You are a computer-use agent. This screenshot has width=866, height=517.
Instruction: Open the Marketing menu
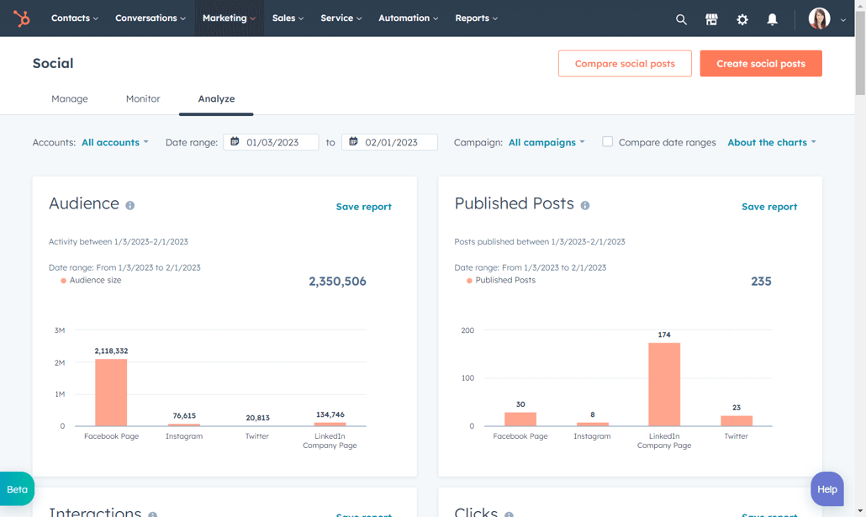(x=229, y=18)
